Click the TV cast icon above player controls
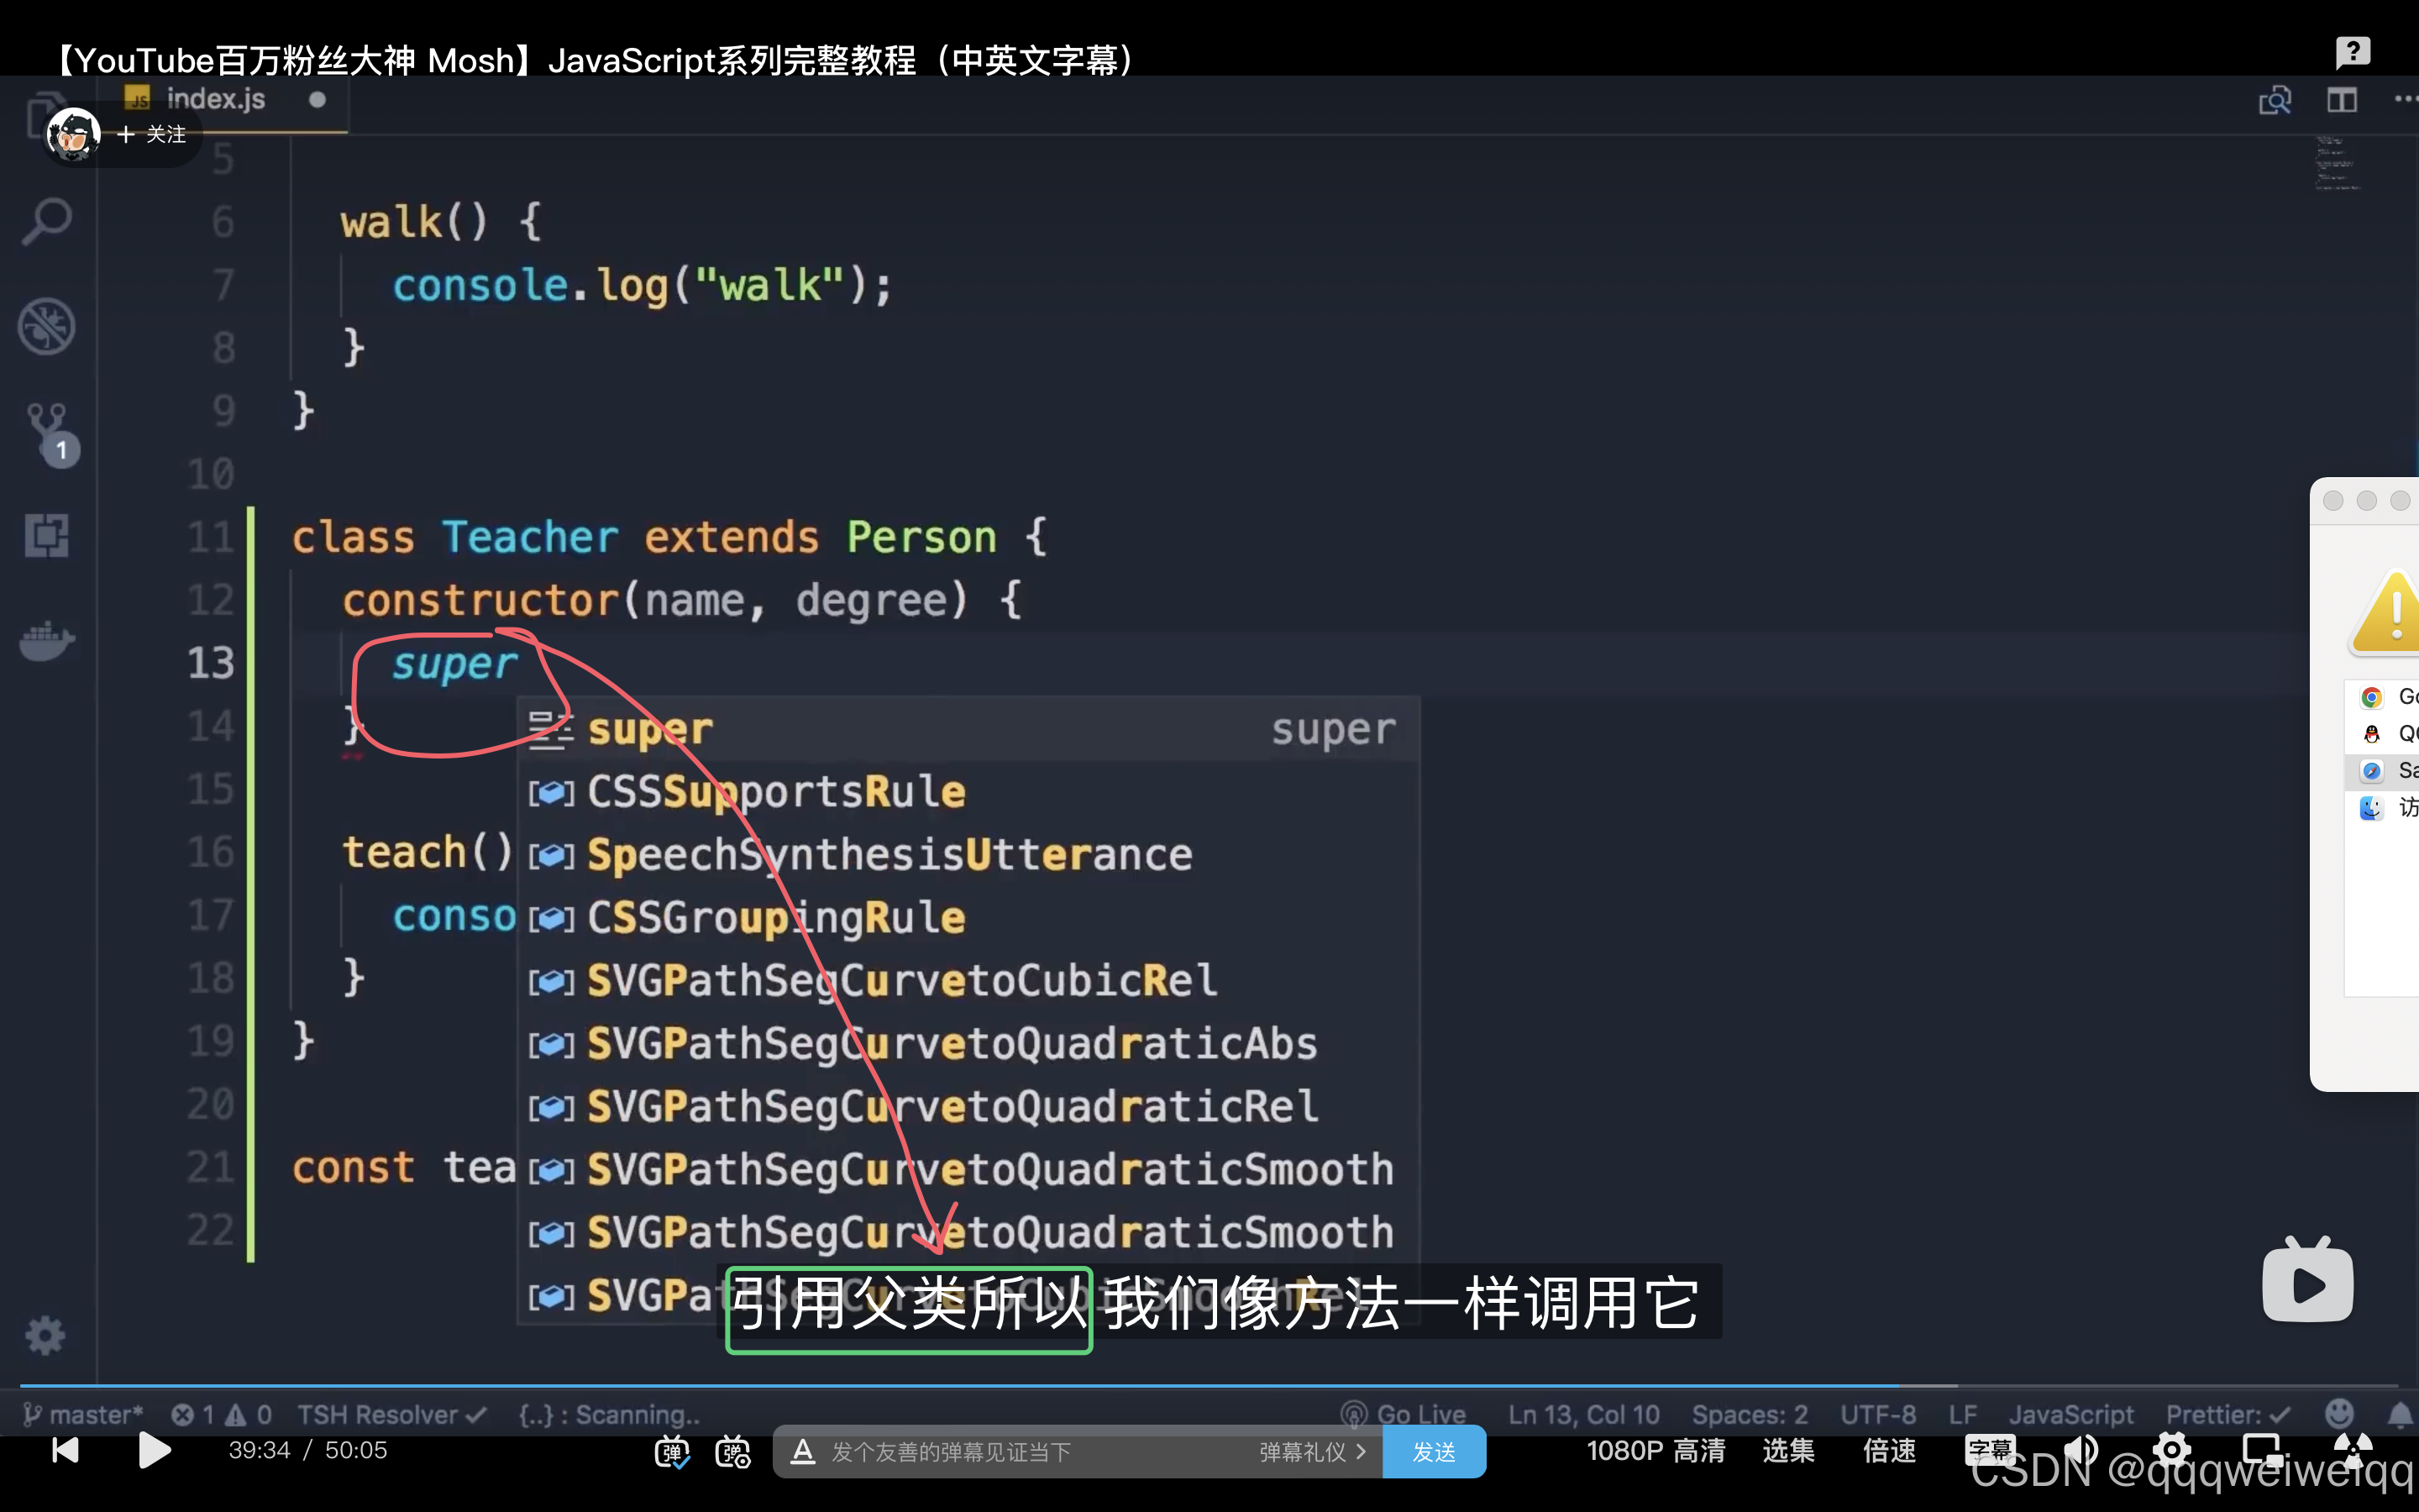The image size is (2419, 1512). point(2306,1280)
